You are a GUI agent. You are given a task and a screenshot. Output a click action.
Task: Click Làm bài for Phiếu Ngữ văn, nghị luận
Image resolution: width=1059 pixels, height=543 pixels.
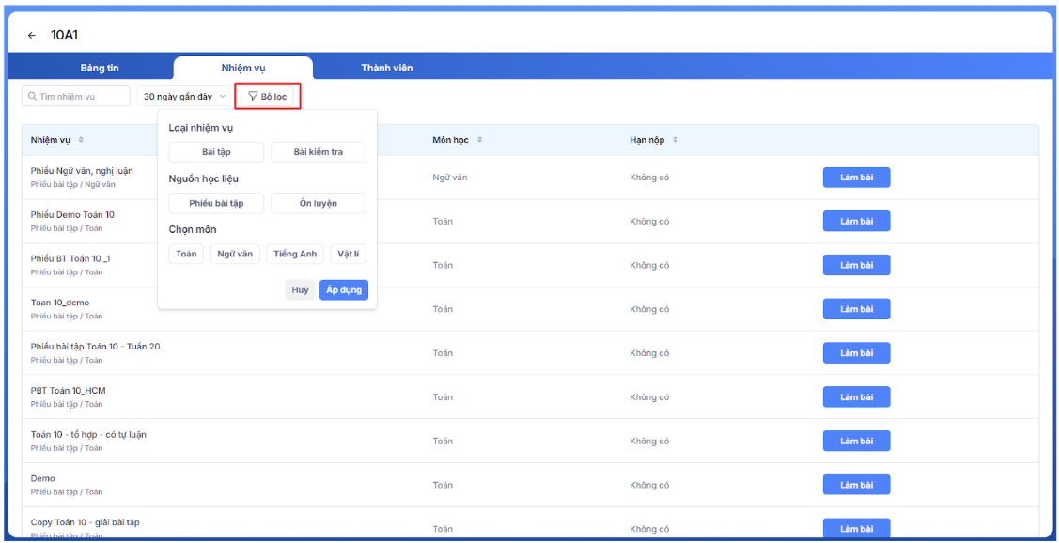click(x=856, y=178)
